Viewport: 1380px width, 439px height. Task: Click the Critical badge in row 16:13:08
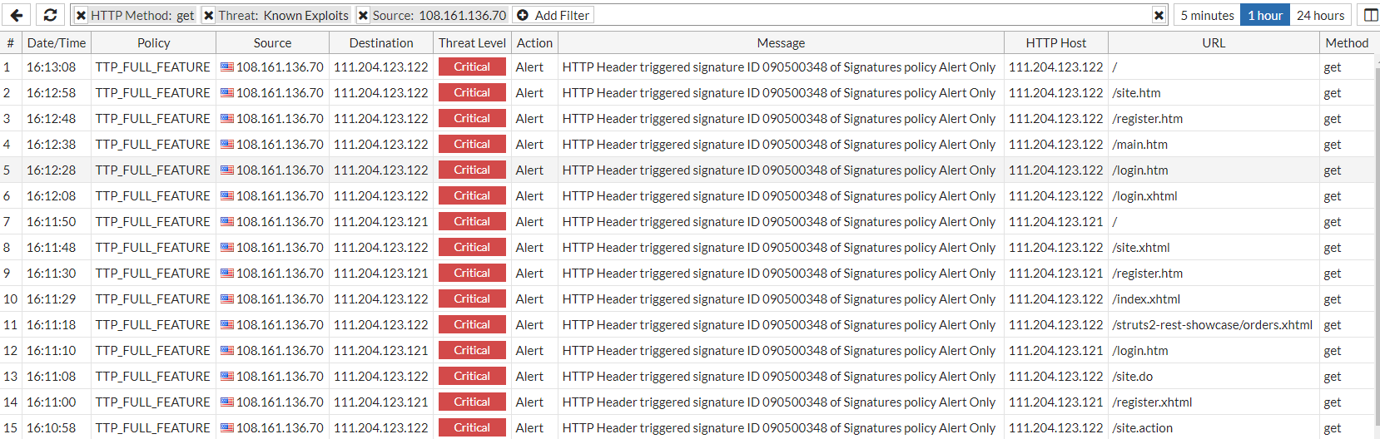472,67
